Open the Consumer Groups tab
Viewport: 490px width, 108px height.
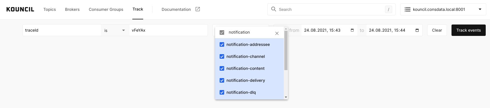tap(106, 9)
